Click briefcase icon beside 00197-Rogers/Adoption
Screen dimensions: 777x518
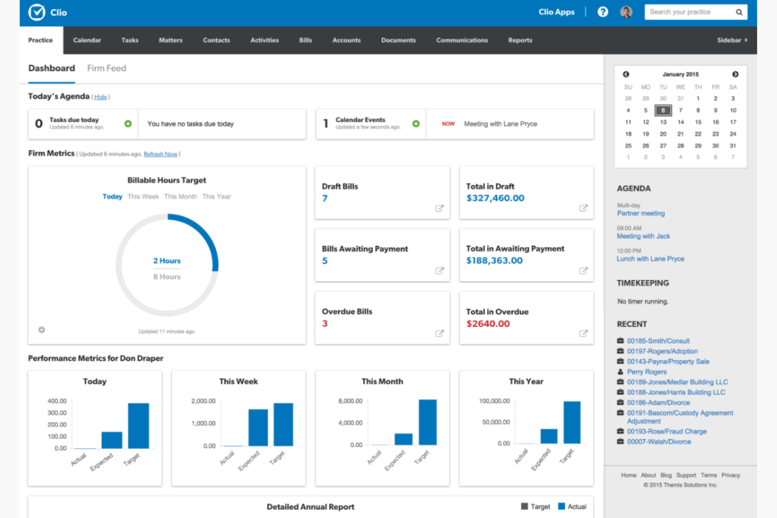(x=620, y=351)
